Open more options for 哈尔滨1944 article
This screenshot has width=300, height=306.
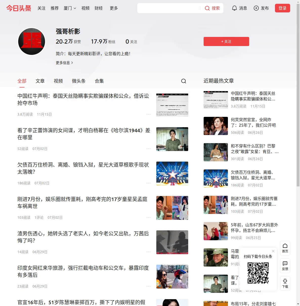pos(148,149)
